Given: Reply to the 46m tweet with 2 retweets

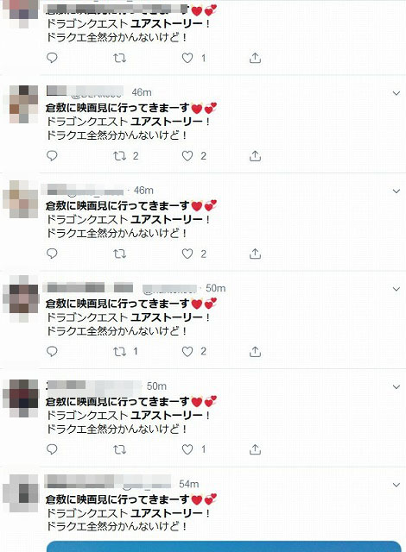Looking at the screenshot, I should click(52, 155).
